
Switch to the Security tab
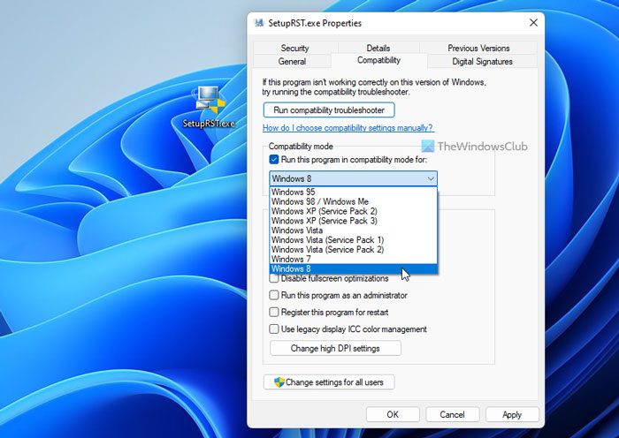(x=294, y=48)
